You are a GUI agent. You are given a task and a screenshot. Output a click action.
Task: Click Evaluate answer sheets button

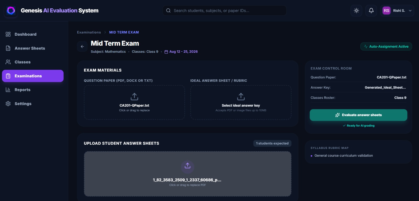(x=359, y=115)
